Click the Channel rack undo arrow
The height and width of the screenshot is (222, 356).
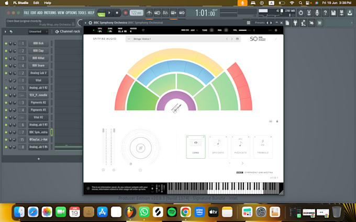(x=11, y=32)
